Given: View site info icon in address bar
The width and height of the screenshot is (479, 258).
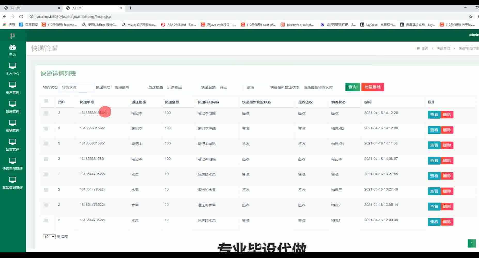Looking at the screenshot, I should 31,17.
